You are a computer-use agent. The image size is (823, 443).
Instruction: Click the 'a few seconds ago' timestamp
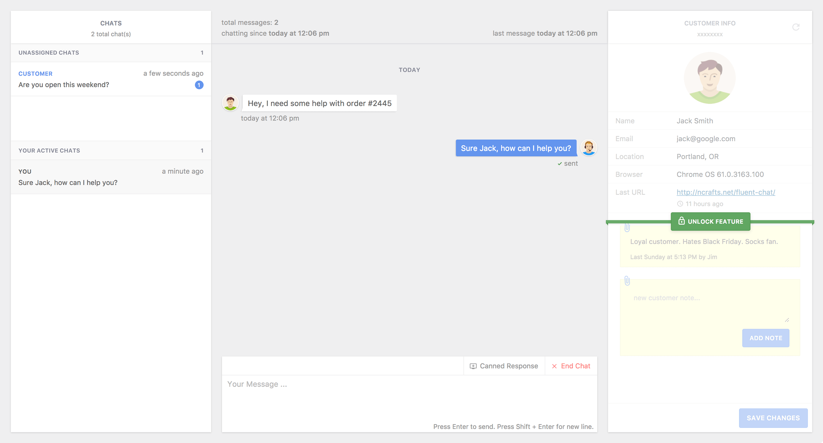point(173,73)
